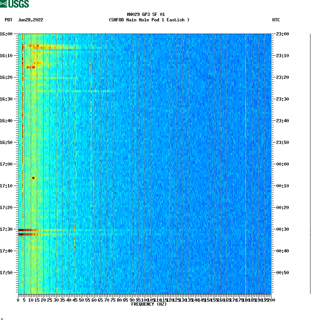Viewport: 326px width, 323px height.
Task: Click the 45 Hz vertical gridline on spectrogram
Action: (75, 163)
